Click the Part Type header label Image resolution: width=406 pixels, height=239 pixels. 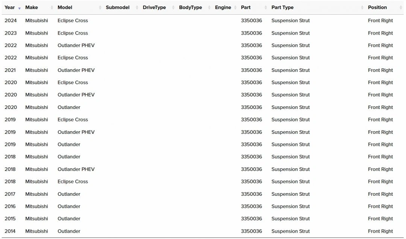[282, 8]
